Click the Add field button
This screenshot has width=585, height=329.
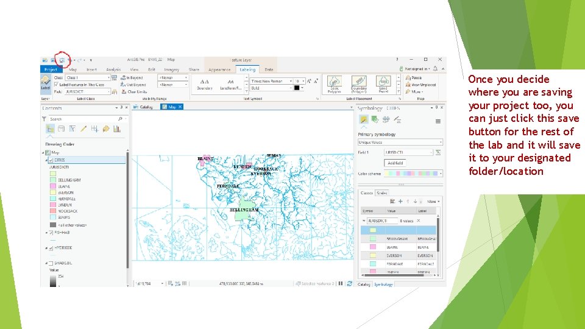(395, 163)
